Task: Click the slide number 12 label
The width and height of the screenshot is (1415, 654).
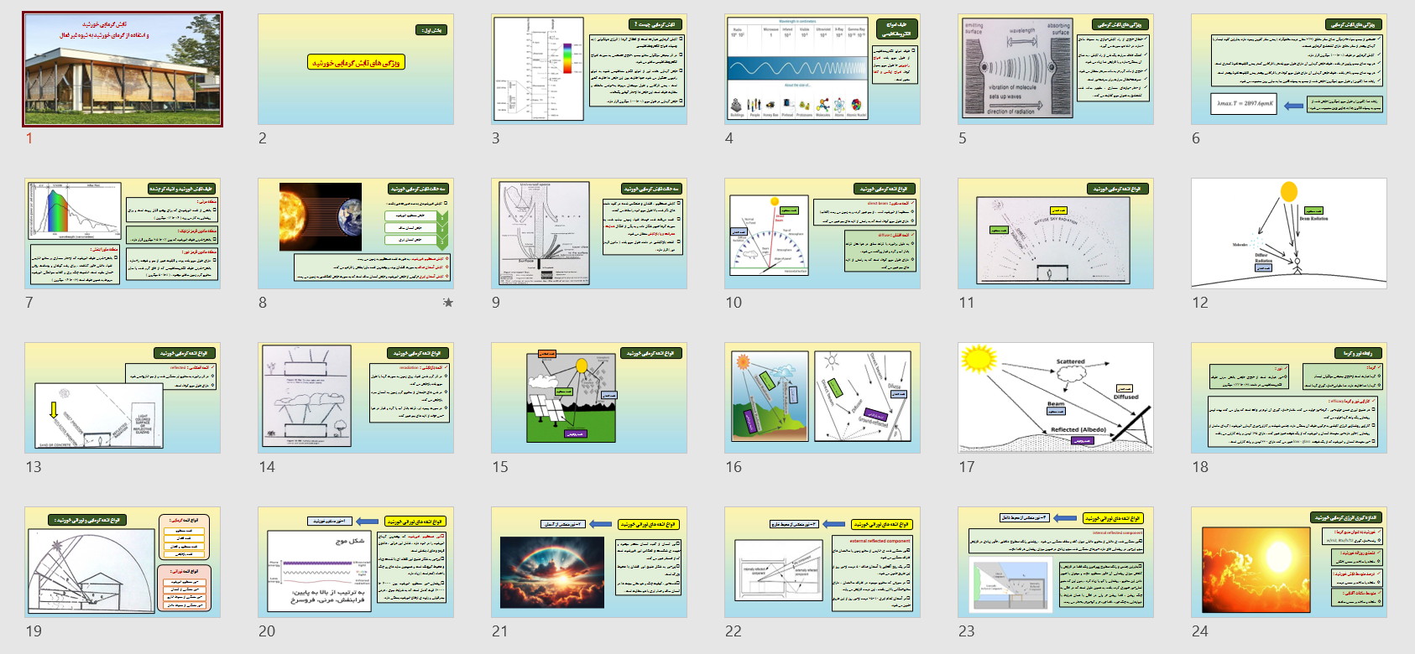Action: tap(1200, 303)
